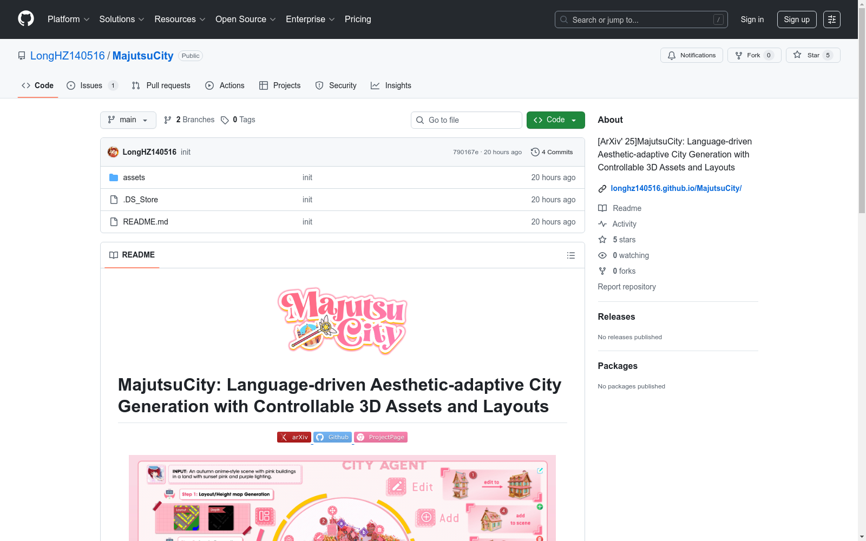Click the Notifications button
This screenshot has width=866, height=541.
click(692, 55)
